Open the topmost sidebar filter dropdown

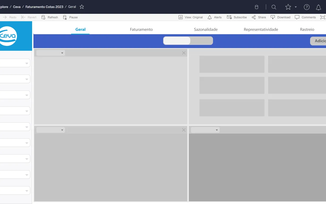(x=15, y=63)
